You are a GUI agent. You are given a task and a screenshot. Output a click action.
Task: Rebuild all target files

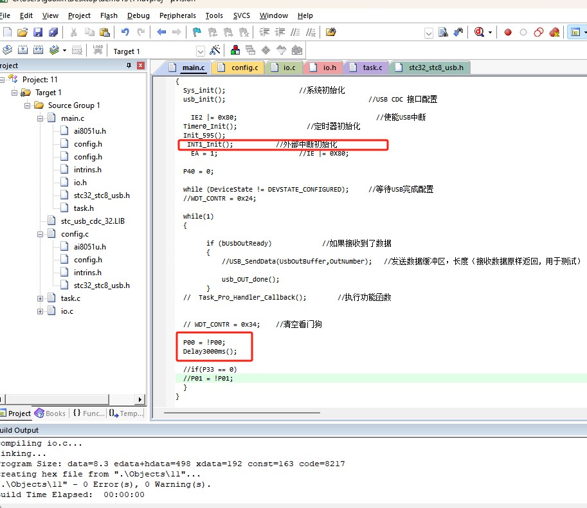tap(38, 50)
